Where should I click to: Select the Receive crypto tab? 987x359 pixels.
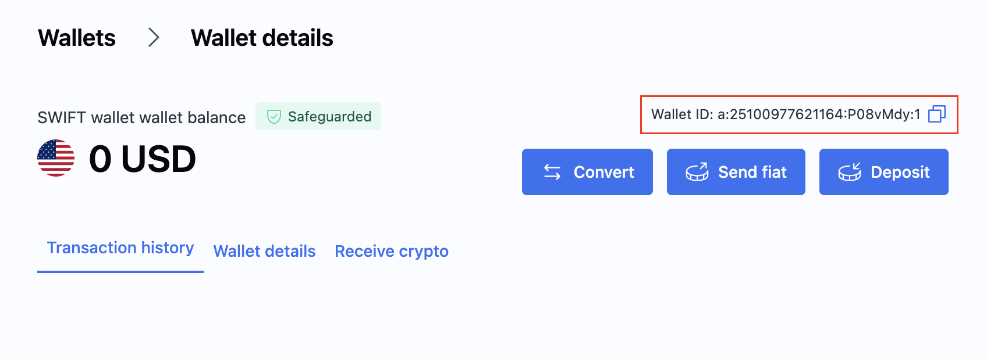point(392,251)
